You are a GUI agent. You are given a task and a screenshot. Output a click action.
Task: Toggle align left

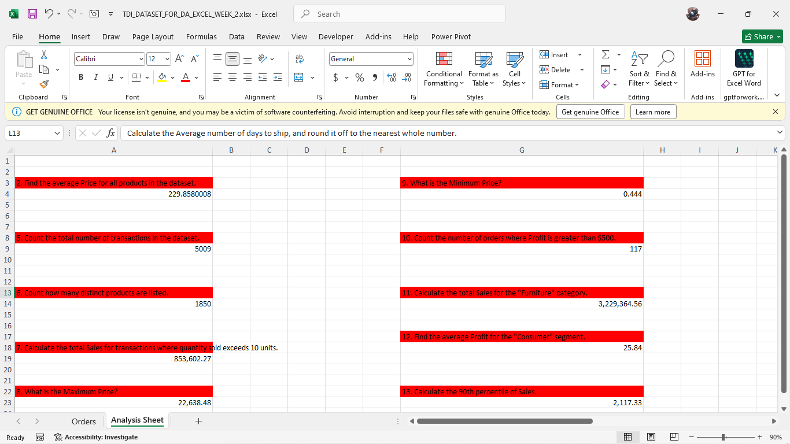point(216,77)
